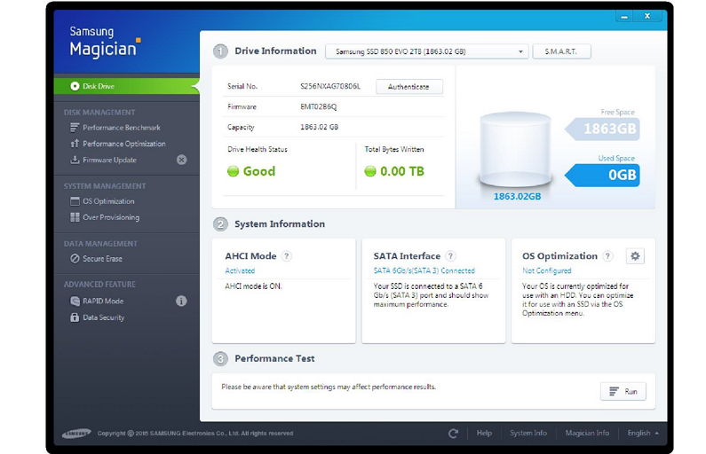Click the System Information heading
706x454 pixels.
coord(280,223)
